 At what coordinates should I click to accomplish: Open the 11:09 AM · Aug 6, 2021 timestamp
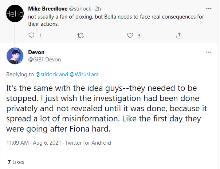(x=34, y=143)
